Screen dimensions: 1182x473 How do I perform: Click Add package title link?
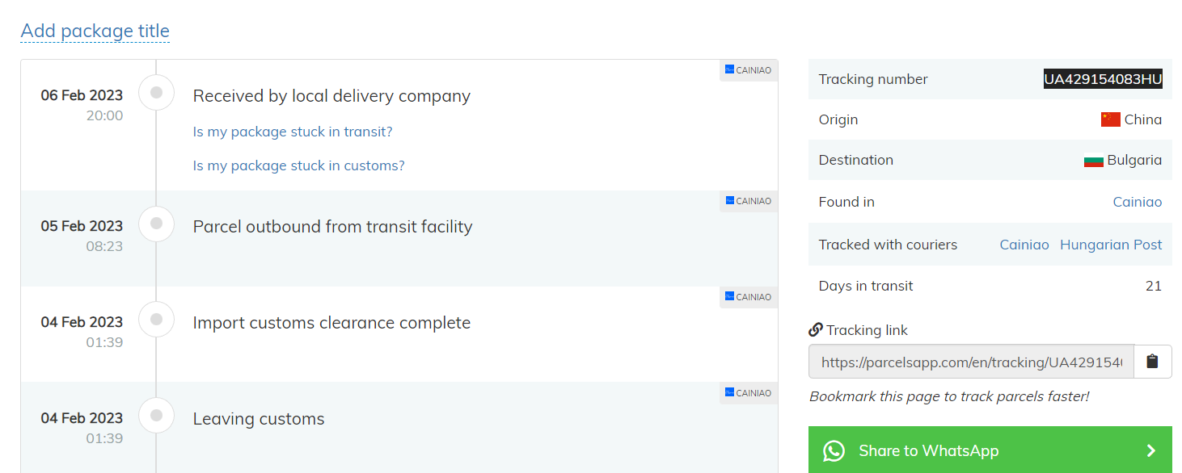click(95, 31)
